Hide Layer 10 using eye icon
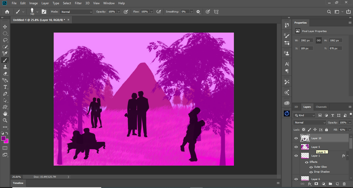This screenshot has width=353, height=188. click(296, 138)
